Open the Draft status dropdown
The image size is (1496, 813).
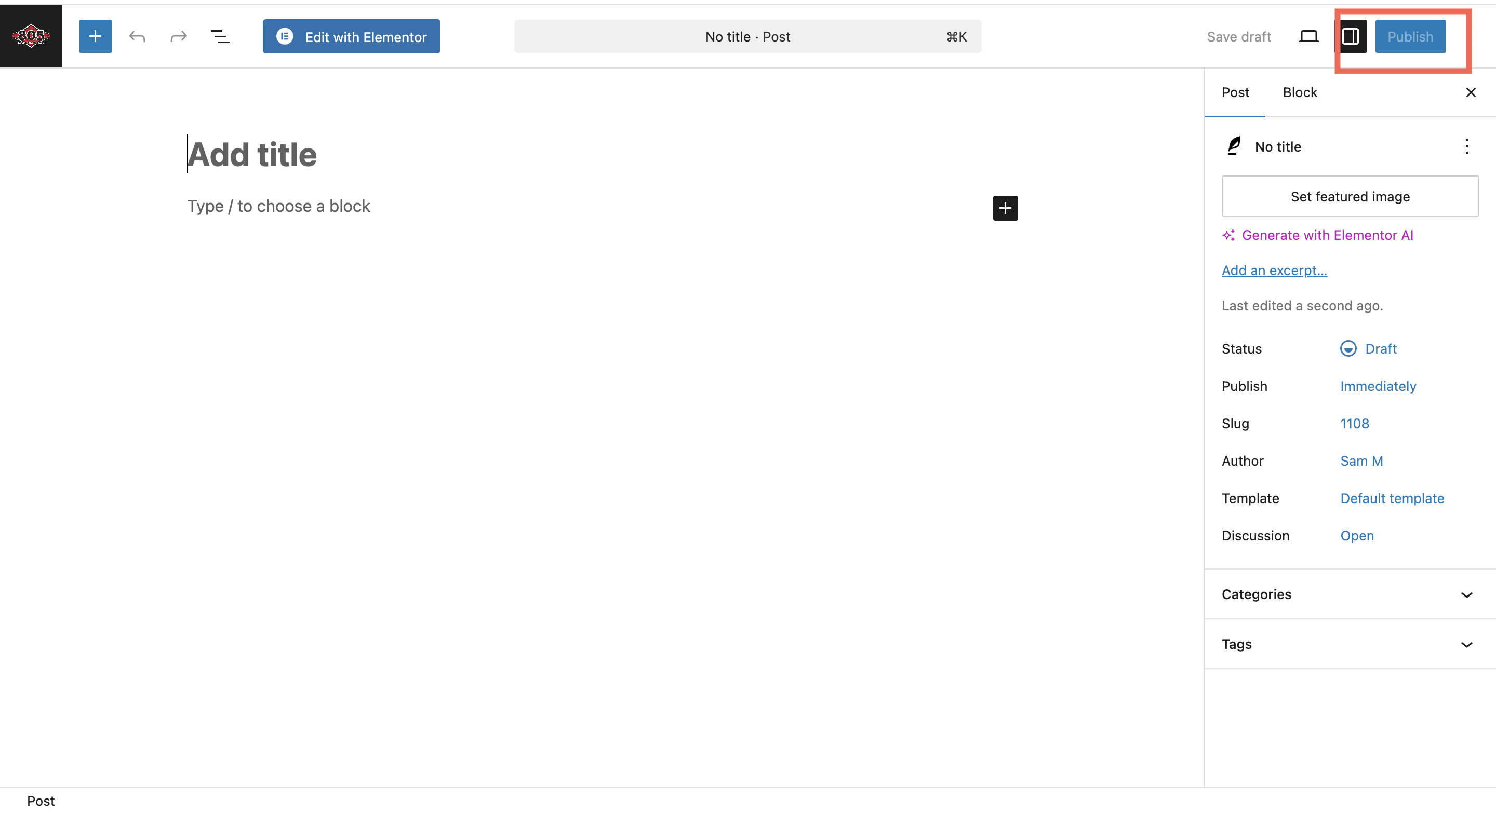1368,349
